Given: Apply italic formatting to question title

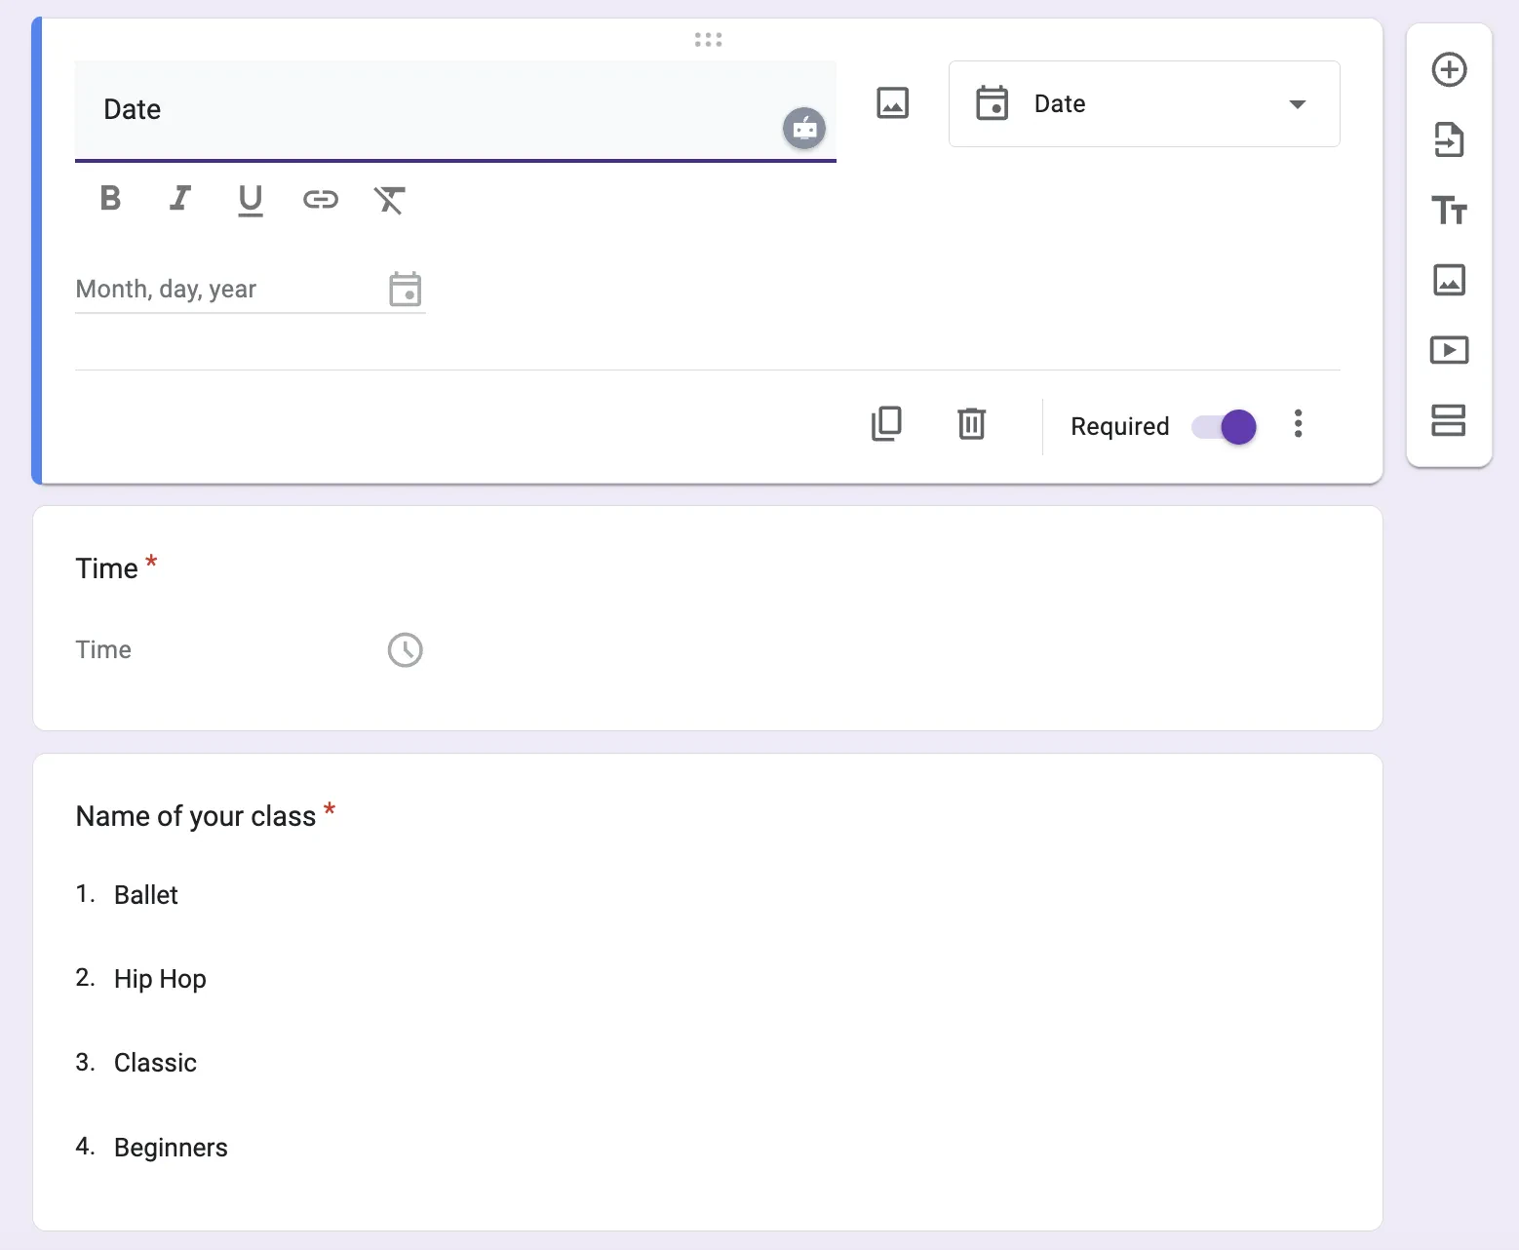Looking at the screenshot, I should pyautogui.click(x=179, y=199).
